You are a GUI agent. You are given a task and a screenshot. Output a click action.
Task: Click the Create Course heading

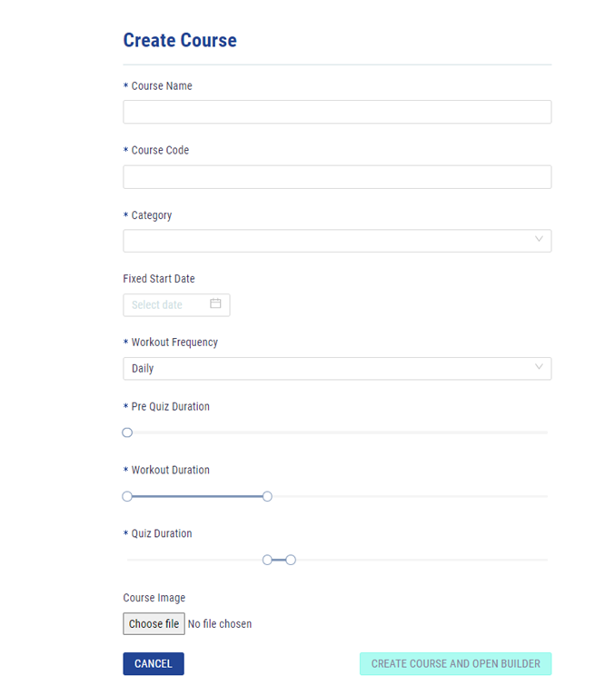tap(180, 40)
